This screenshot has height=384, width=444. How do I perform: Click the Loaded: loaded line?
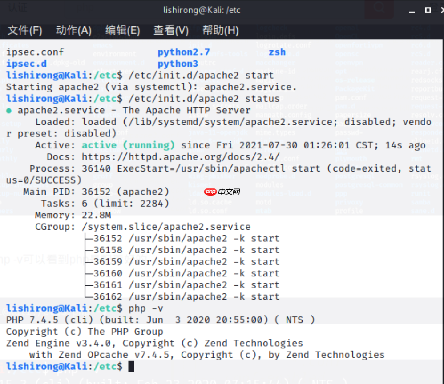[x=218, y=128]
